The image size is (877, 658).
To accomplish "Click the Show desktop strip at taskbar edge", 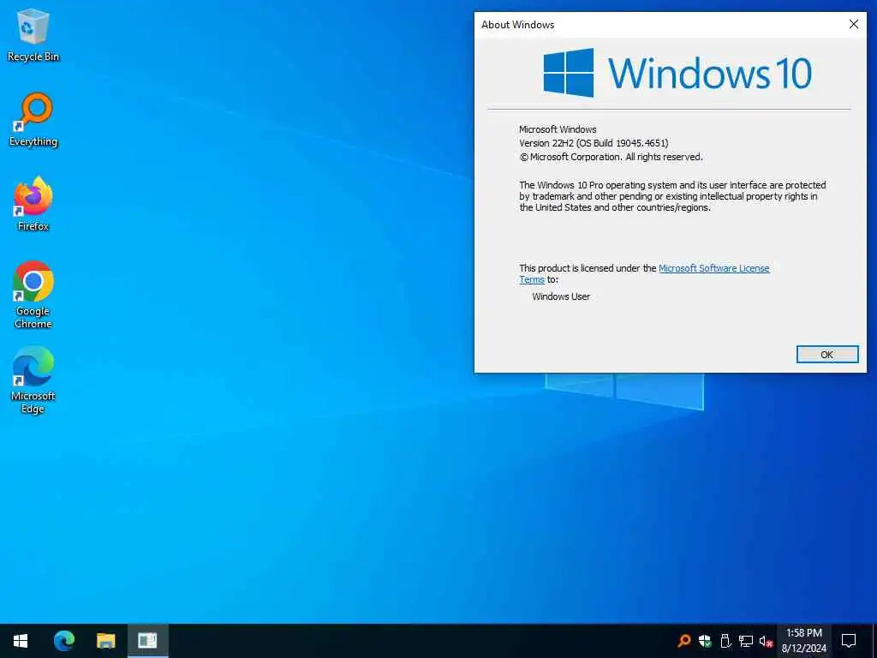I will (x=874, y=641).
